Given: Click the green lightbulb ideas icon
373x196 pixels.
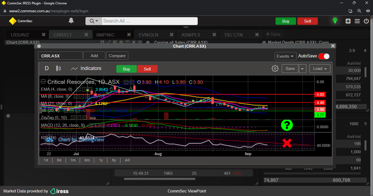Looking at the screenshot, I should click(x=335, y=21).
